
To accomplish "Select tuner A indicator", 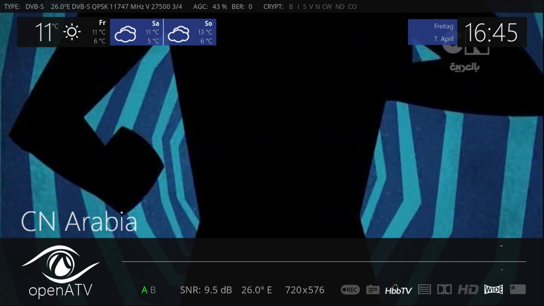I will pos(144,290).
